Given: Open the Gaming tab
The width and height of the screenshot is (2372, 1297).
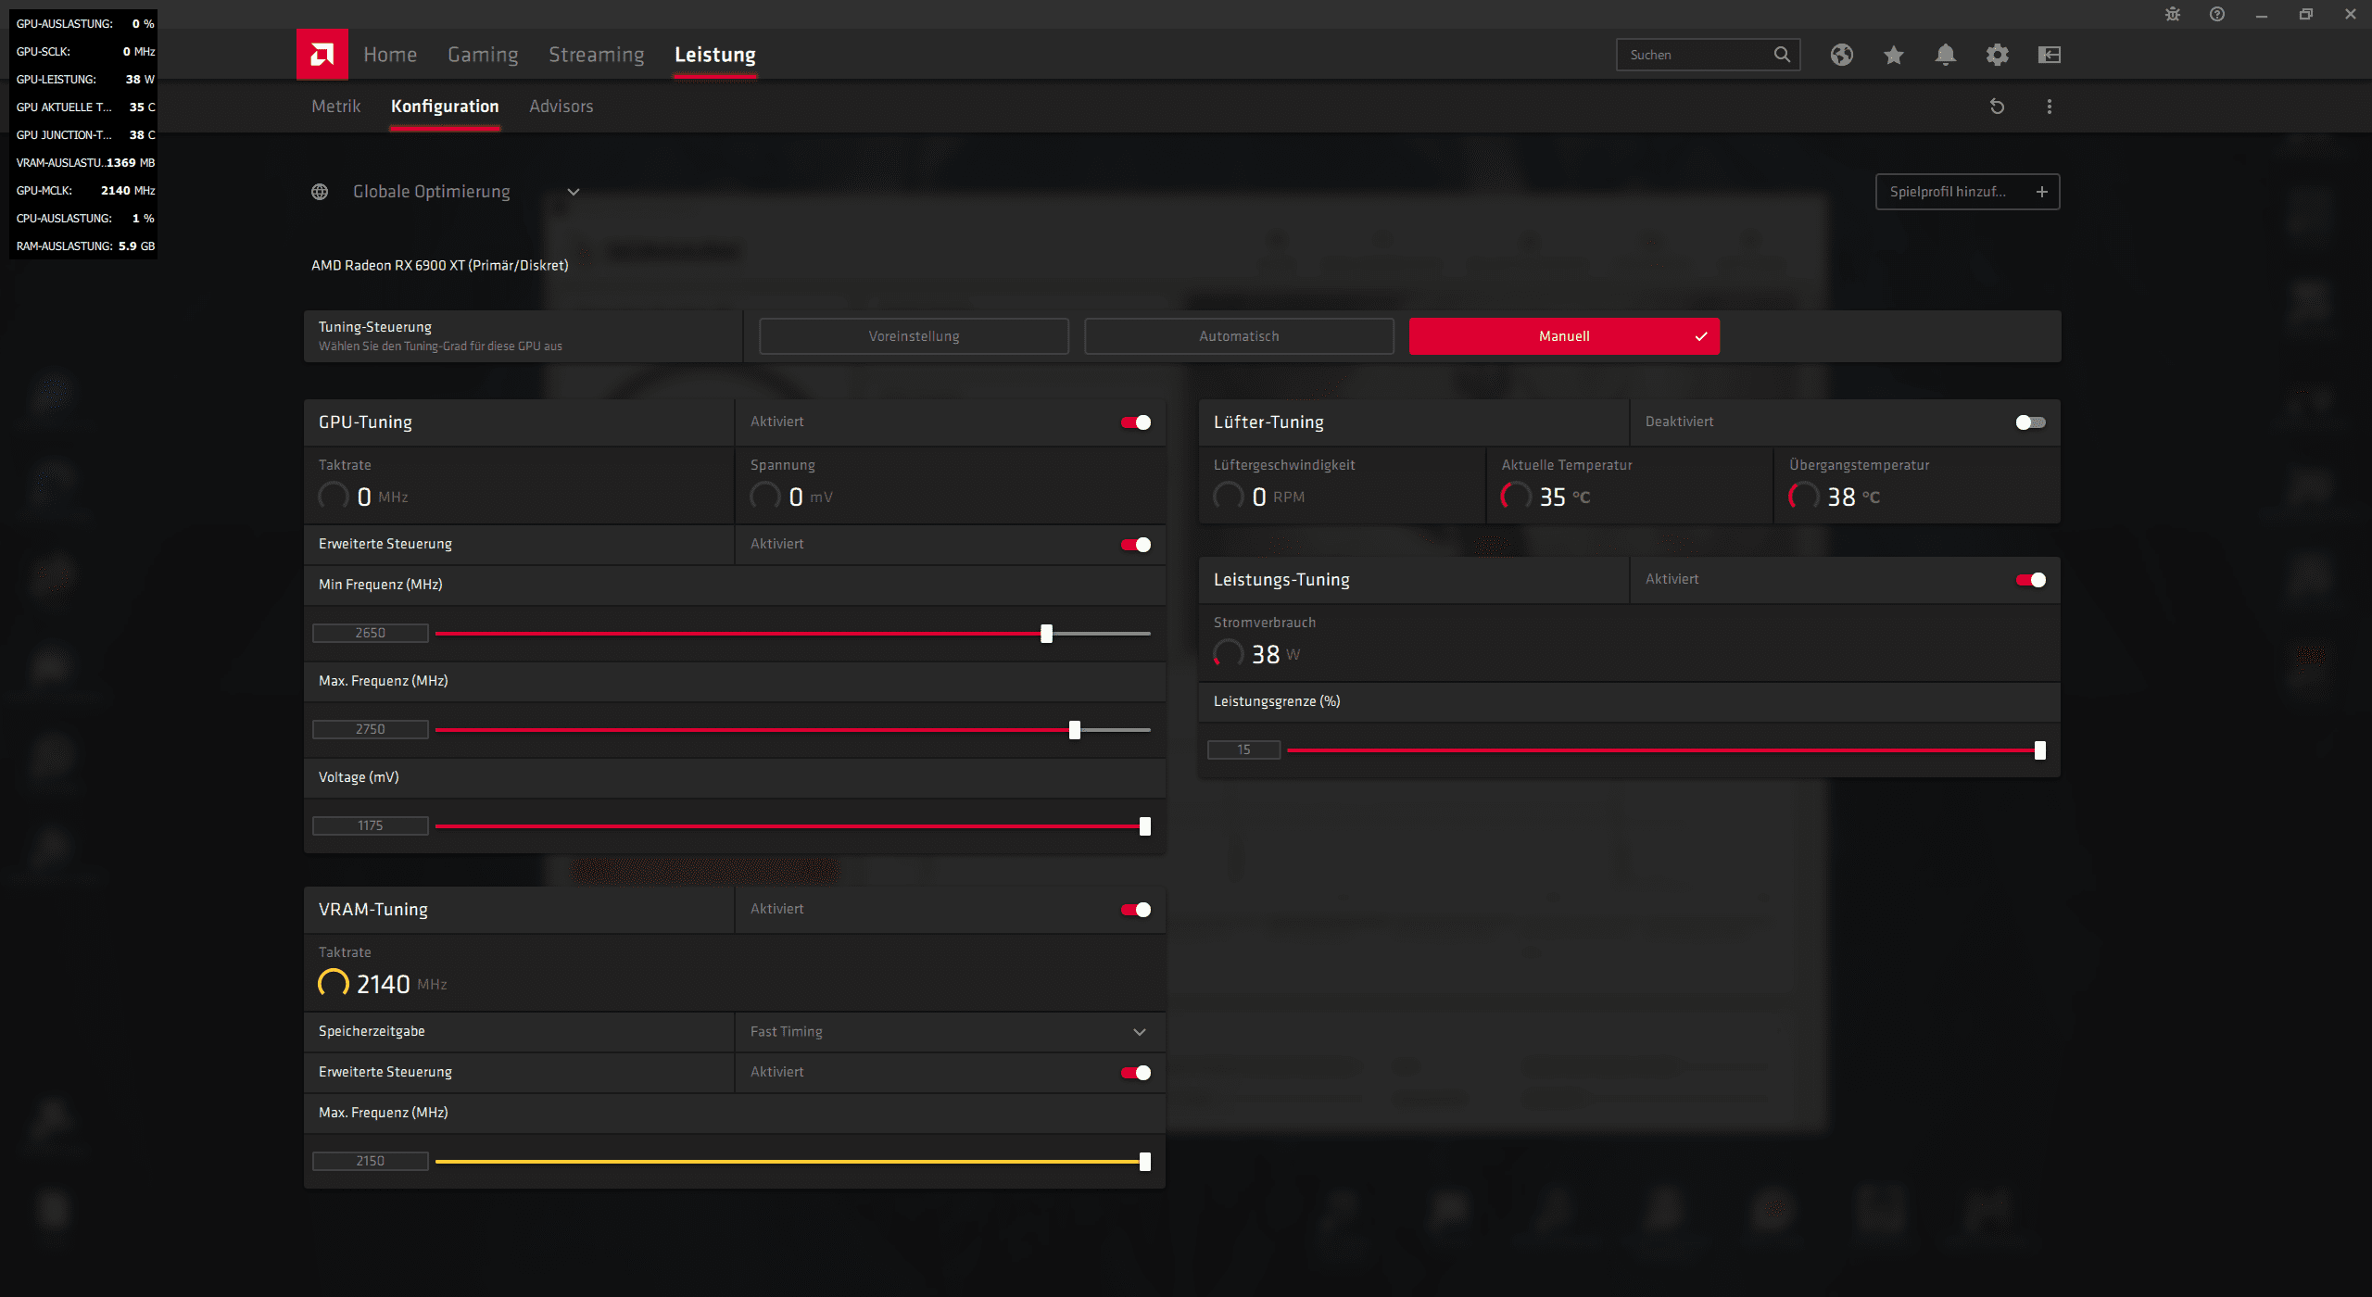Looking at the screenshot, I should [x=483, y=55].
